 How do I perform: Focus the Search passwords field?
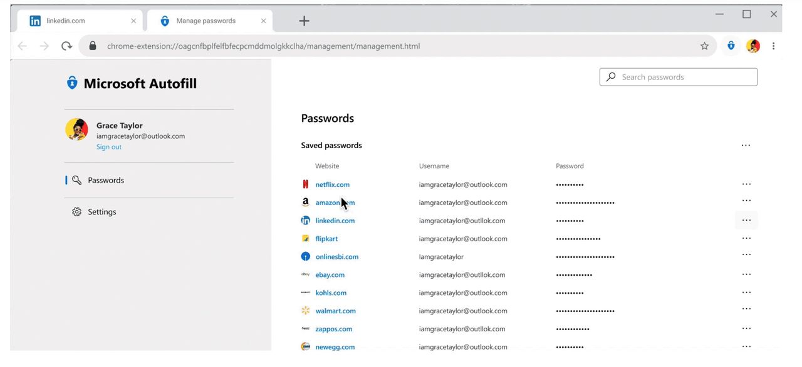(x=679, y=77)
